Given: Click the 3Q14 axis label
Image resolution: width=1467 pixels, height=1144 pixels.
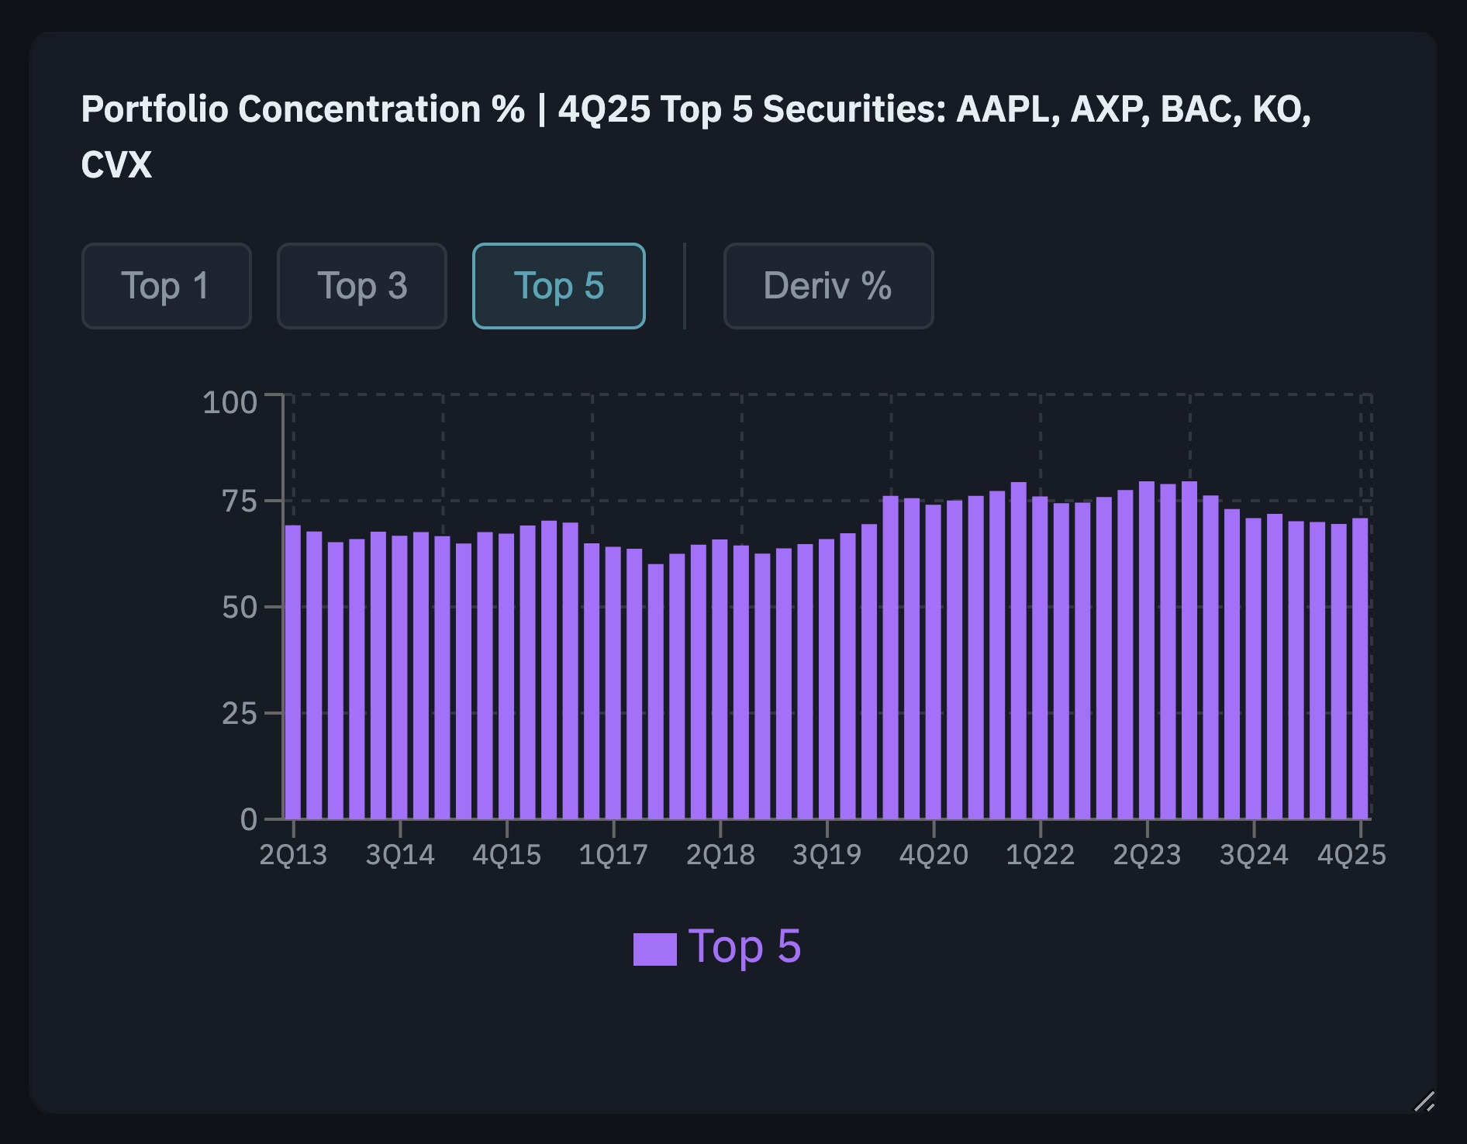Looking at the screenshot, I should (x=400, y=855).
